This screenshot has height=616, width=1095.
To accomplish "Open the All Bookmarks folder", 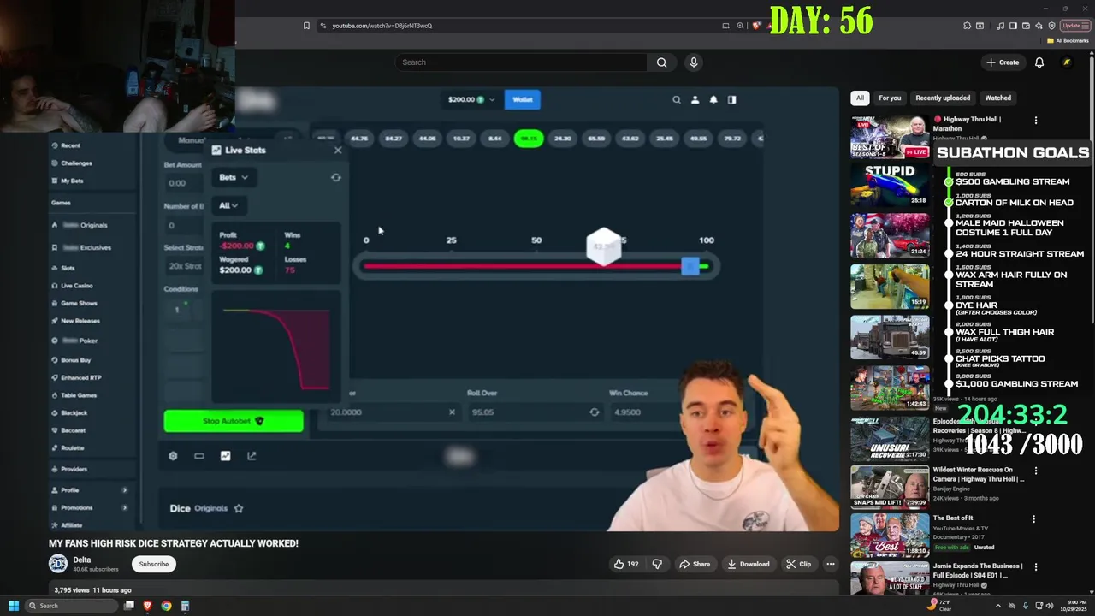I will click(x=1068, y=40).
